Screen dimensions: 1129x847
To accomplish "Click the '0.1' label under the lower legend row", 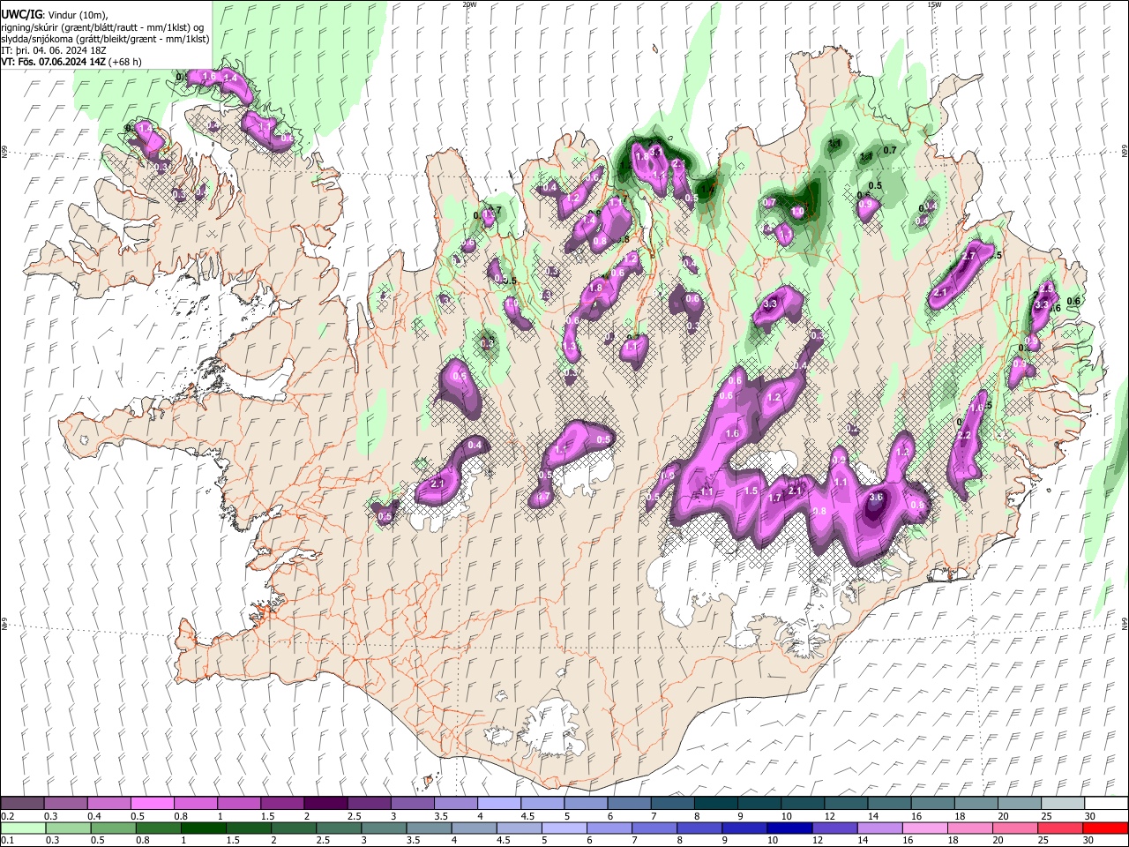I will (7, 841).
